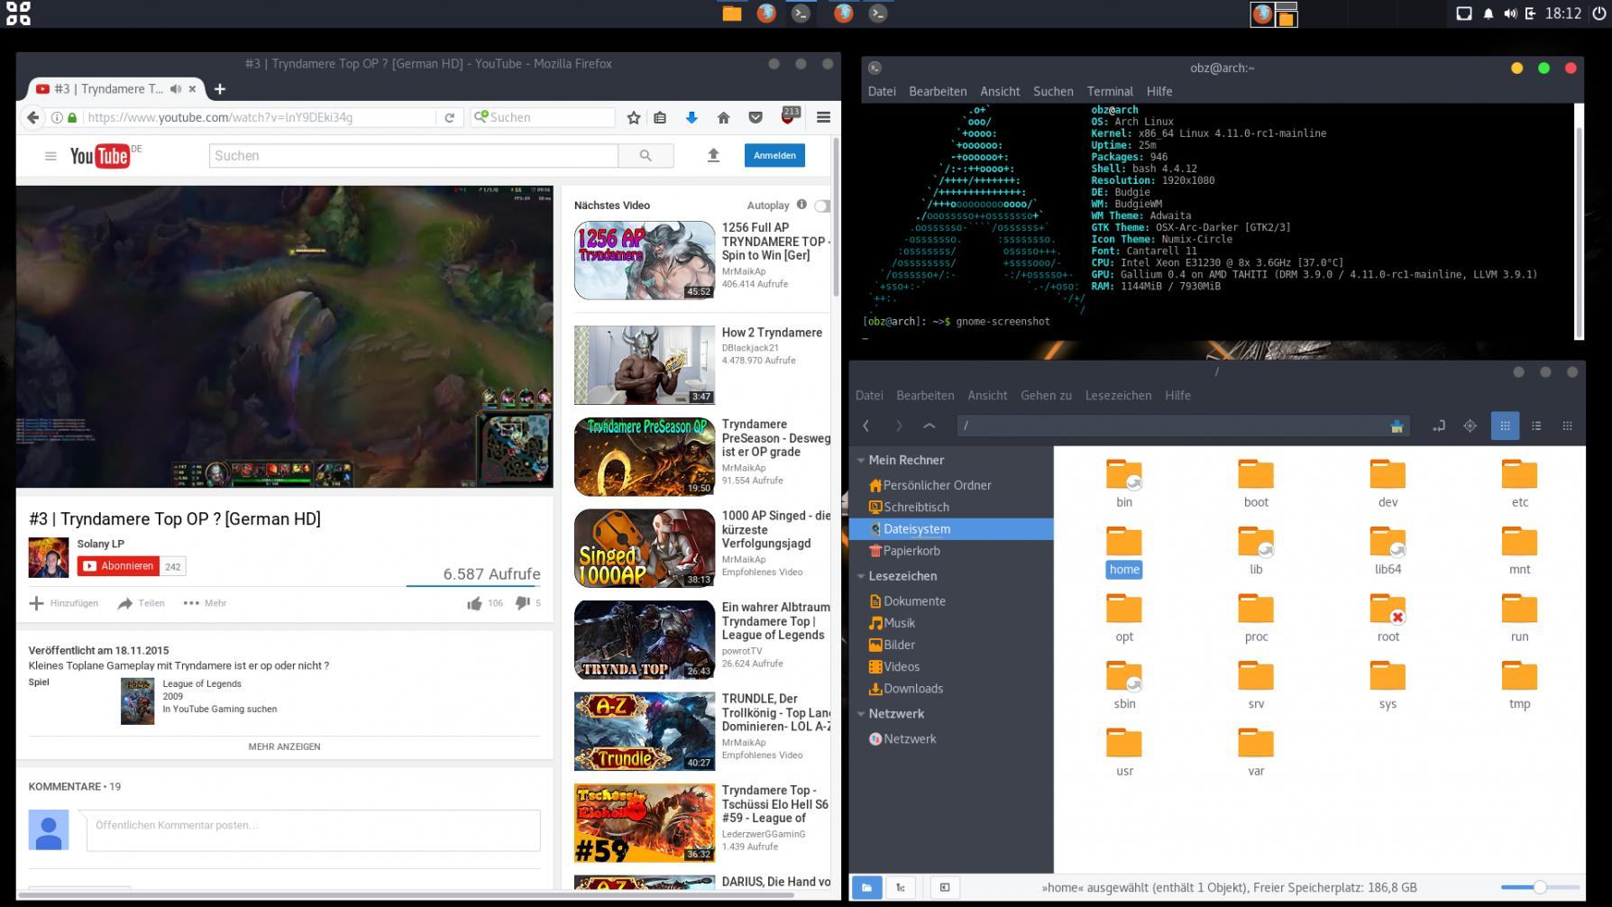1612x907 pixels.
Task: Click the In YouTube Gaming suchen link
Action: tap(220, 709)
